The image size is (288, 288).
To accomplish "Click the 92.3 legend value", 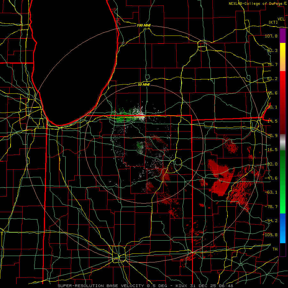I will click(272, 50).
